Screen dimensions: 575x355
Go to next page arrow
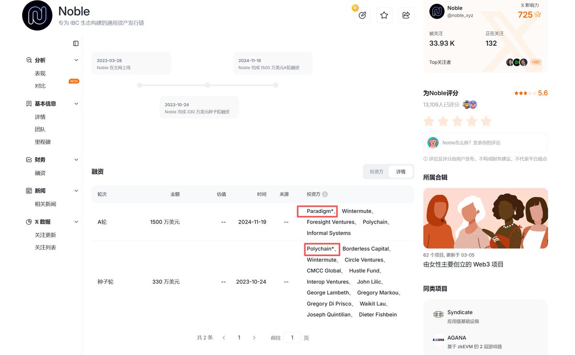[x=254, y=338]
